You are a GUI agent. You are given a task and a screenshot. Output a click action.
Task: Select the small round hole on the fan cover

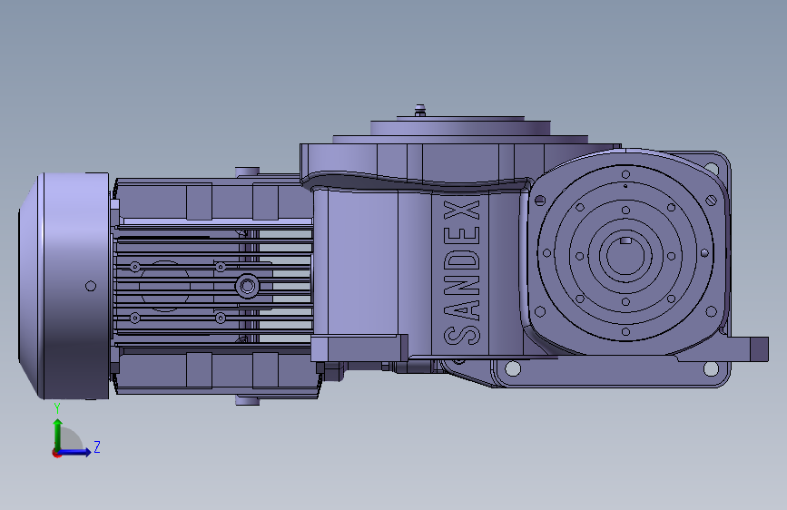point(91,286)
